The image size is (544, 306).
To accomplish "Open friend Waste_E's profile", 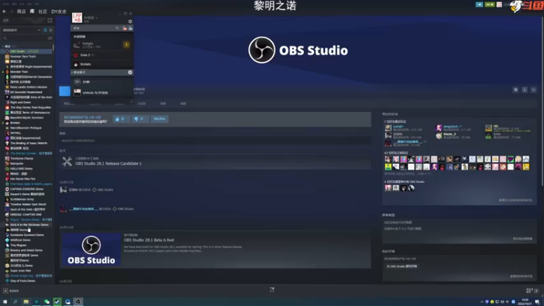I will (x=449, y=134).
